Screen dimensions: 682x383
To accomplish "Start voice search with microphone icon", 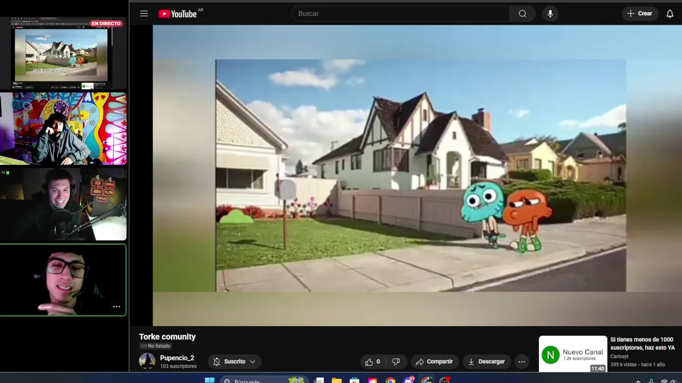I will (x=550, y=14).
